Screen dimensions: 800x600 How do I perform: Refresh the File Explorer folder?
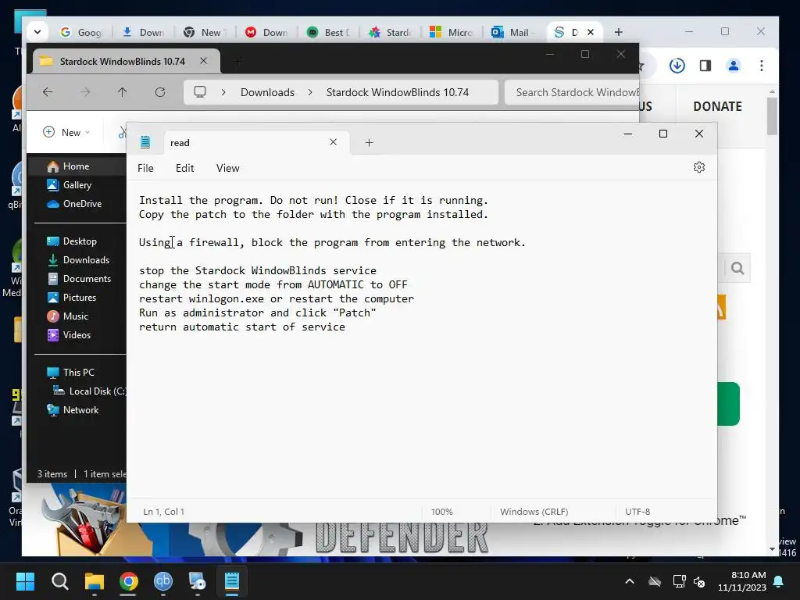pos(160,92)
